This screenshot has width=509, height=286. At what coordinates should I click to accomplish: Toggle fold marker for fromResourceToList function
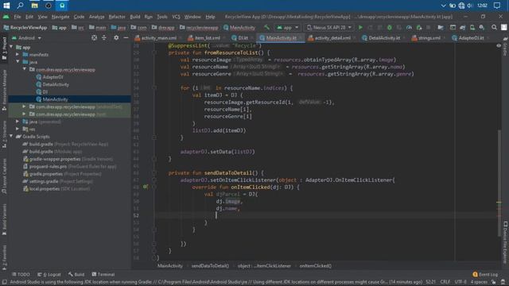(x=154, y=52)
